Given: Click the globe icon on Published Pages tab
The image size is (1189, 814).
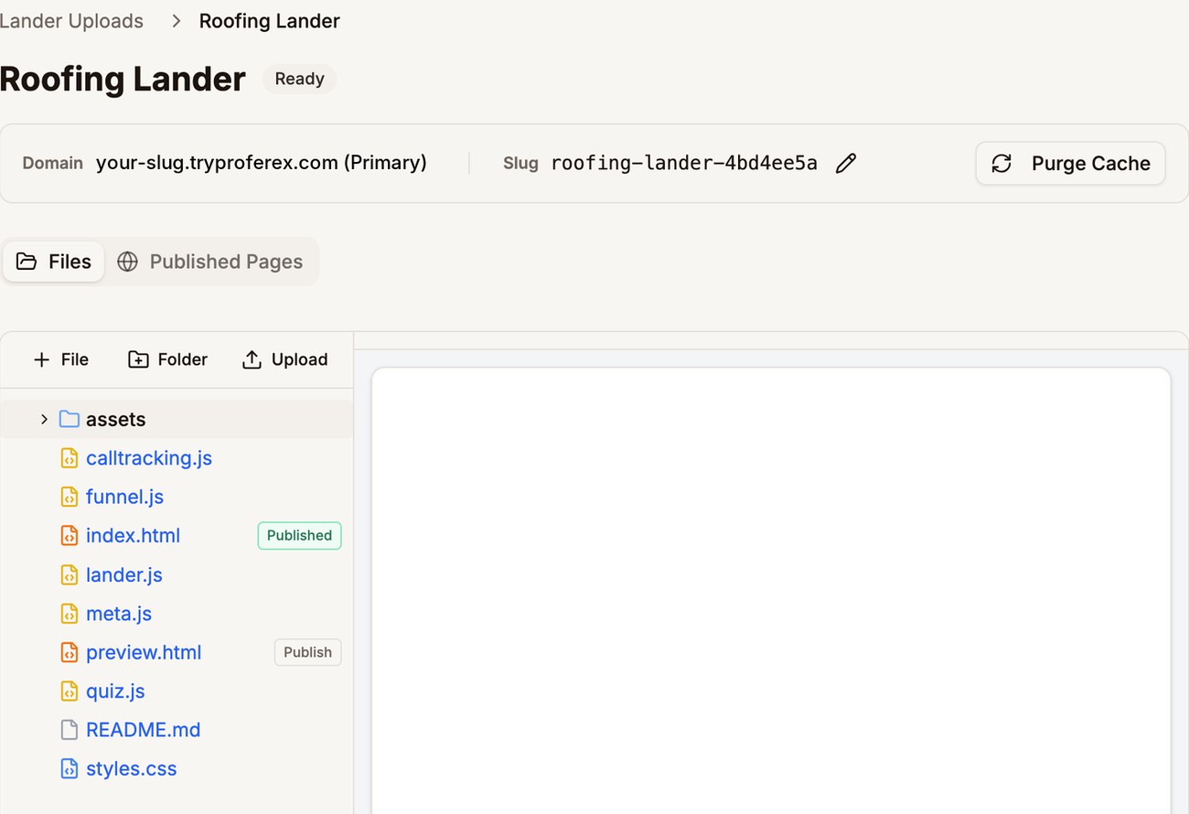Looking at the screenshot, I should [x=127, y=262].
